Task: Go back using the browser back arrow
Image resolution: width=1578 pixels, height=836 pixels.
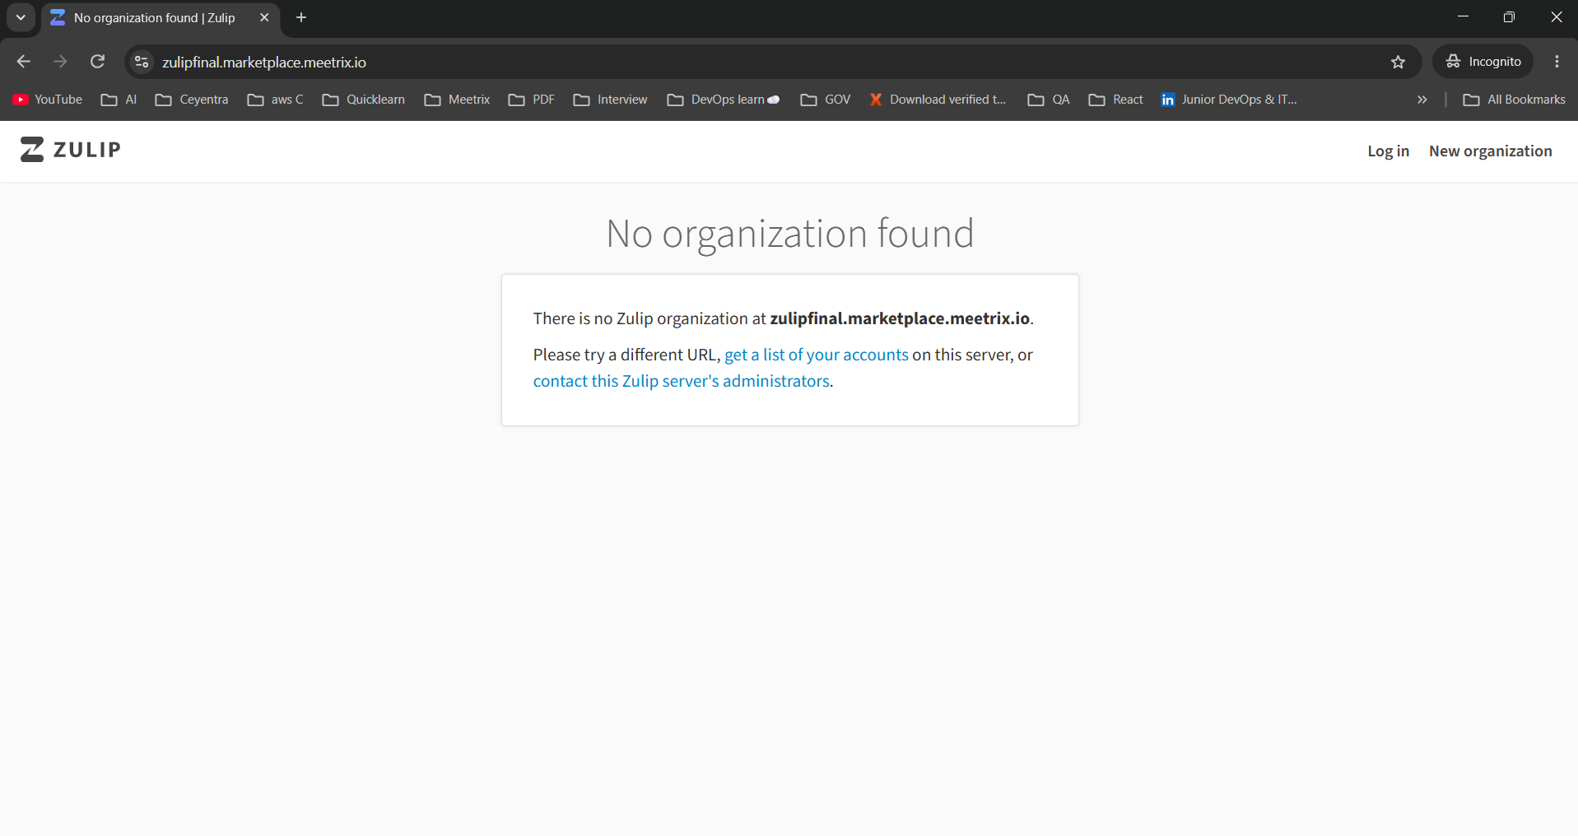Action: point(23,62)
